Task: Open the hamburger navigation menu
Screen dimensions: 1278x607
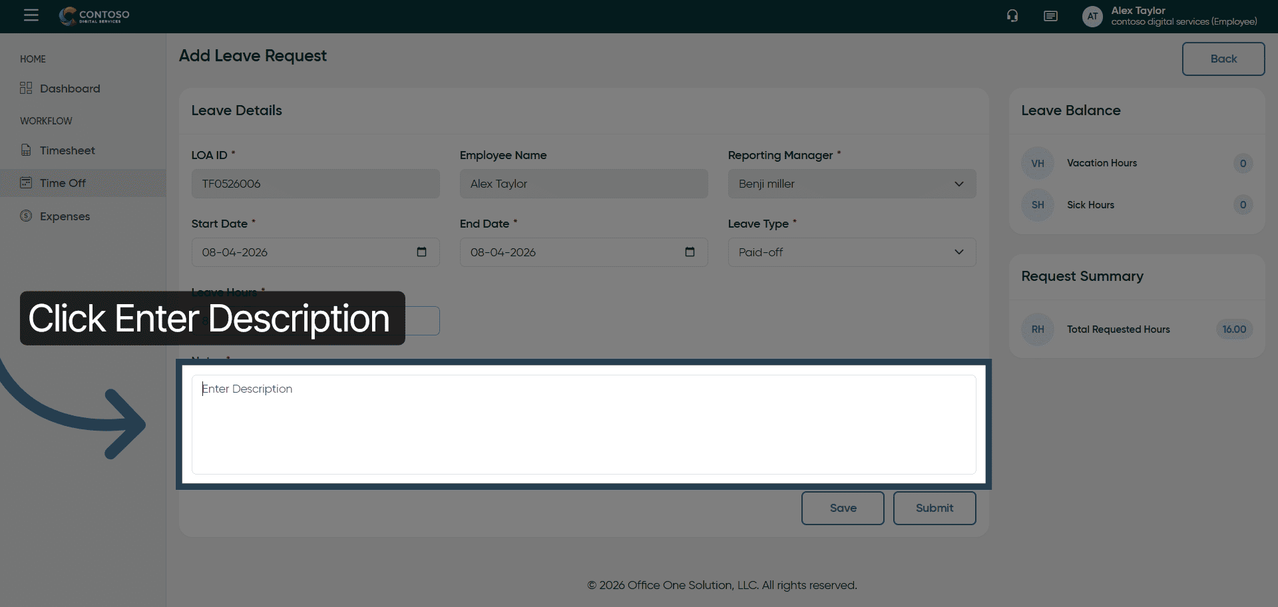Action: [31, 15]
